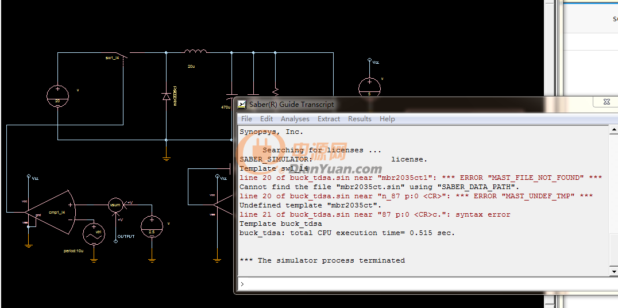Select ground symbol below the diode
Screen dimensions: 618x308
coord(166,159)
